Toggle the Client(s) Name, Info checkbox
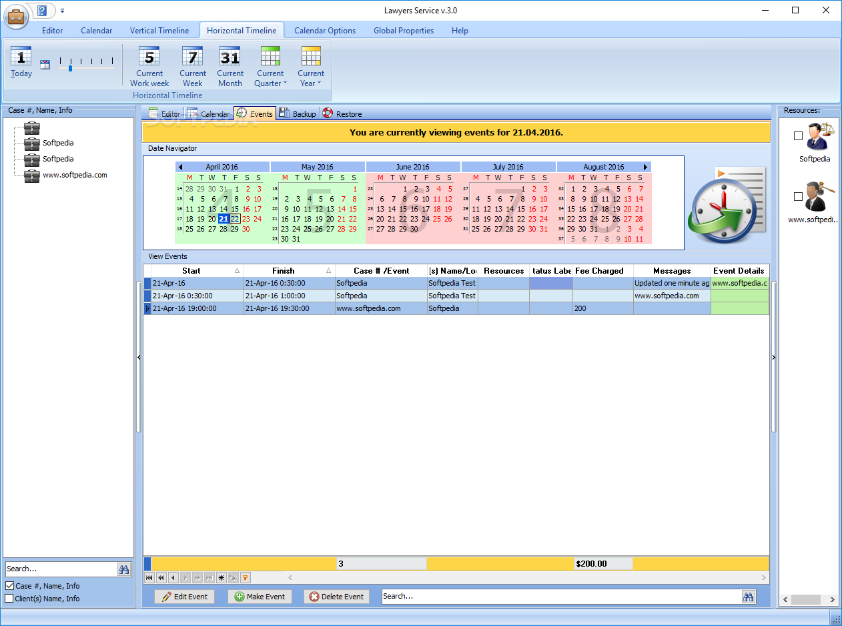Viewport: 842px width, 626px height. click(x=9, y=599)
